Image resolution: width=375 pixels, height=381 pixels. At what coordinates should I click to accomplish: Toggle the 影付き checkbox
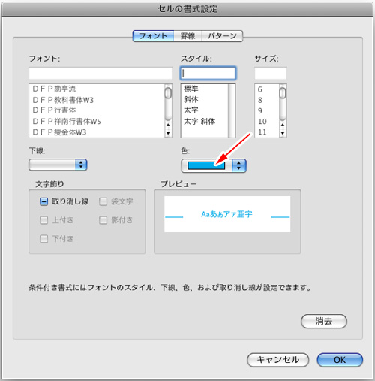tap(103, 220)
